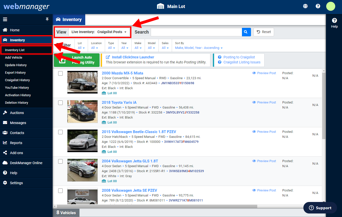Click inside the Search text field

point(196,32)
